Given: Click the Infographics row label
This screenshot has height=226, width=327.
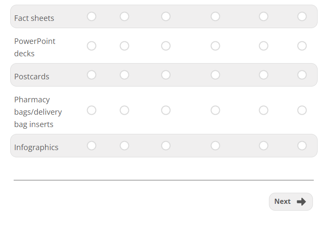Looking at the screenshot, I should pyautogui.click(x=36, y=148).
